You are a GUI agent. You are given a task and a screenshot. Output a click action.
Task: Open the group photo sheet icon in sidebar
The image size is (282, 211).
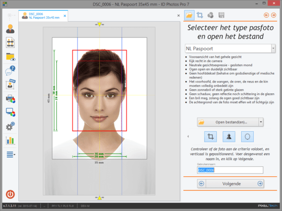coord(10,43)
